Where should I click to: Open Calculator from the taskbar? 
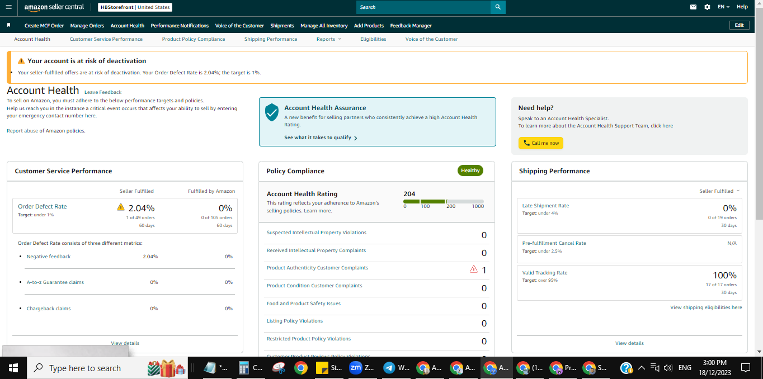pyautogui.click(x=250, y=368)
